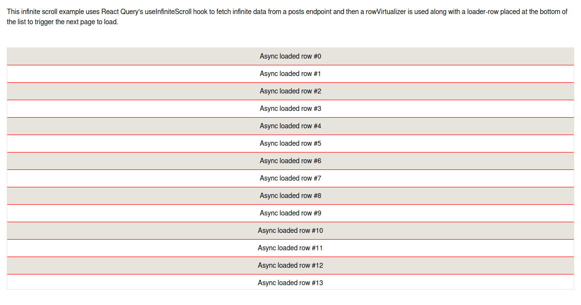The height and width of the screenshot is (305, 581).
Task: Click on "Async loaded row #10"
Action: (x=290, y=230)
